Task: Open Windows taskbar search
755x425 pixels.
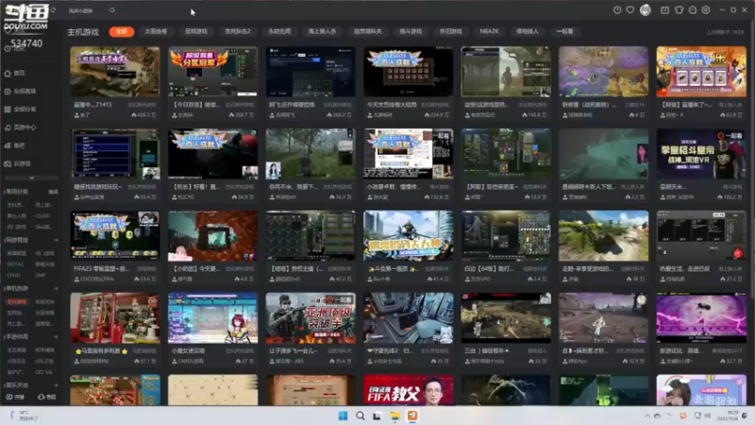Action: coord(360,416)
